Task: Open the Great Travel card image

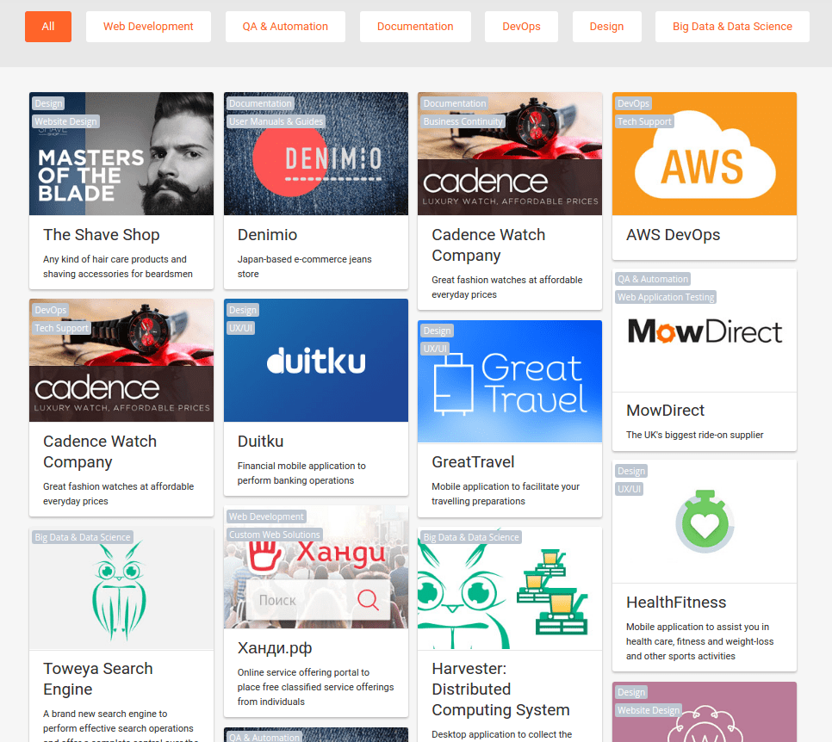Action: (510, 381)
